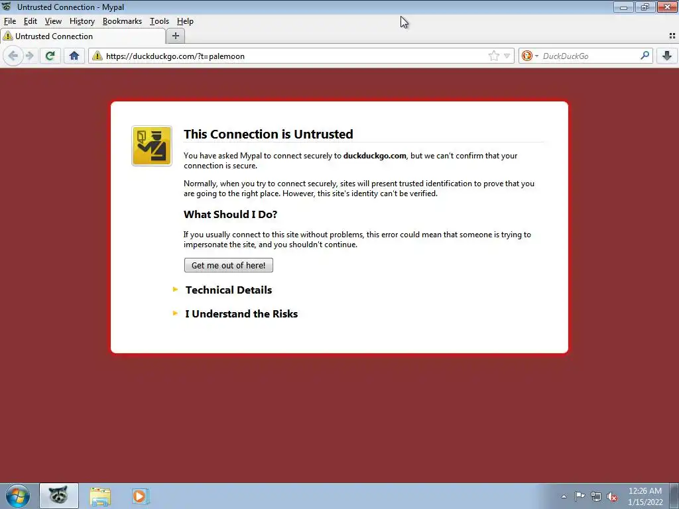Click the heading This Connection is Untrusted

pyautogui.click(x=268, y=134)
